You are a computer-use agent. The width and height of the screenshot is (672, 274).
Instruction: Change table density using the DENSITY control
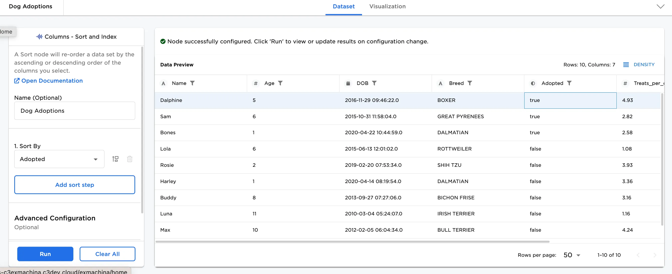click(x=639, y=64)
